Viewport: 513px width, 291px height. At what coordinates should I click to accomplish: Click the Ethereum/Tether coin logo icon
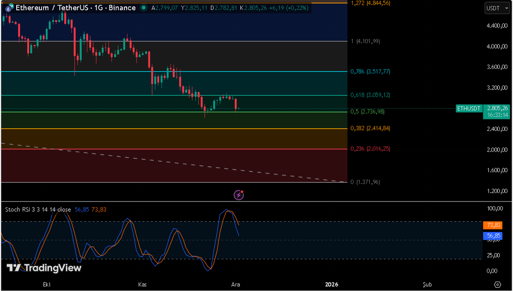pyautogui.click(x=9, y=8)
